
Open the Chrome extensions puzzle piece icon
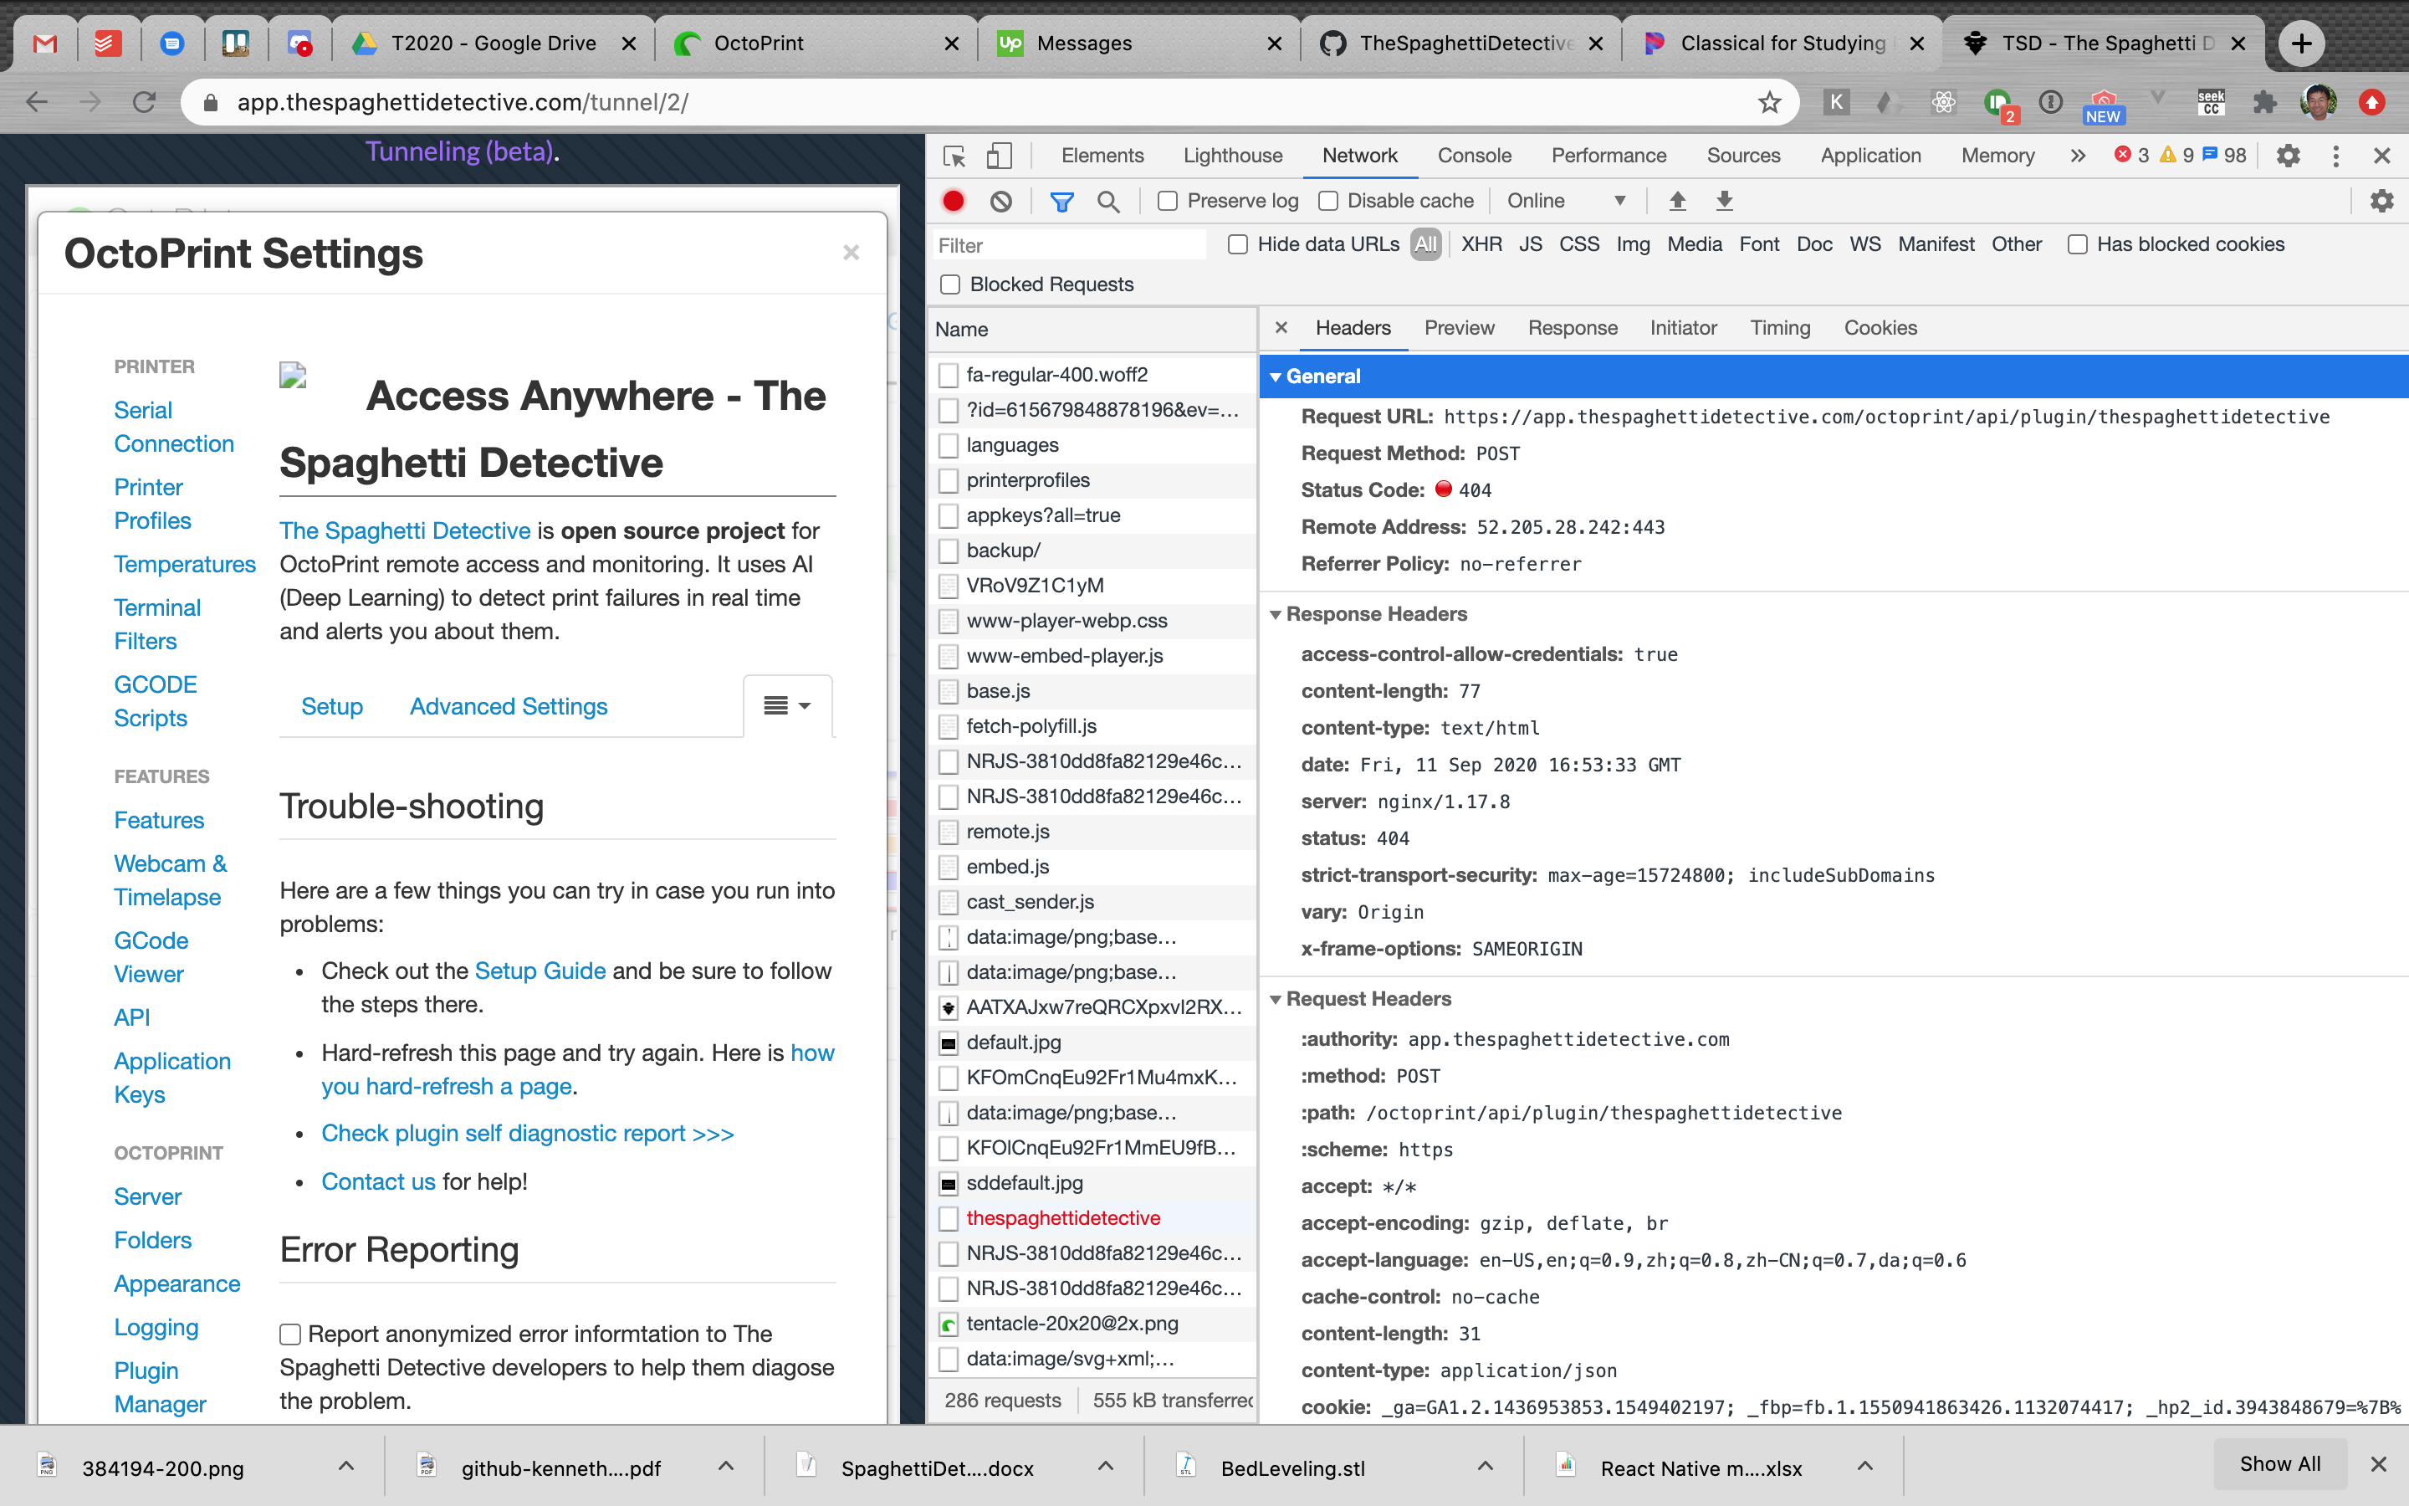coord(2264,101)
